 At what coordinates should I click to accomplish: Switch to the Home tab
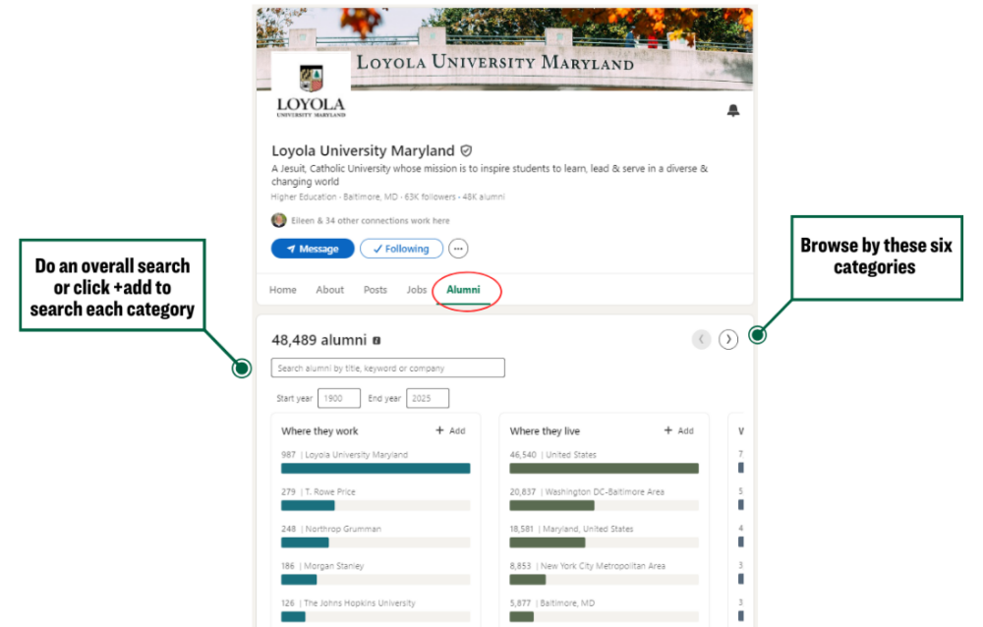click(x=283, y=290)
